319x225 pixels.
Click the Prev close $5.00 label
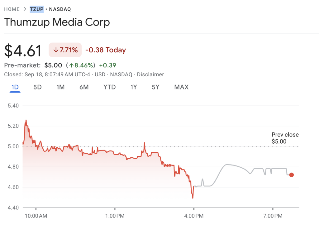click(285, 138)
